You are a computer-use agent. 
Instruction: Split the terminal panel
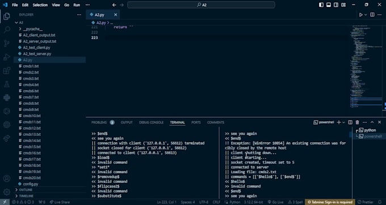[x=350, y=122]
